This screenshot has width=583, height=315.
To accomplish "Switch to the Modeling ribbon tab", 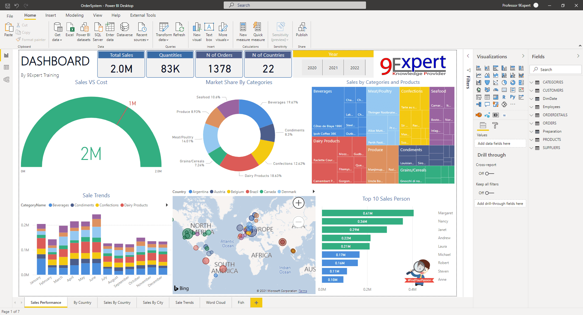I will pyautogui.click(x=74, y=15).
